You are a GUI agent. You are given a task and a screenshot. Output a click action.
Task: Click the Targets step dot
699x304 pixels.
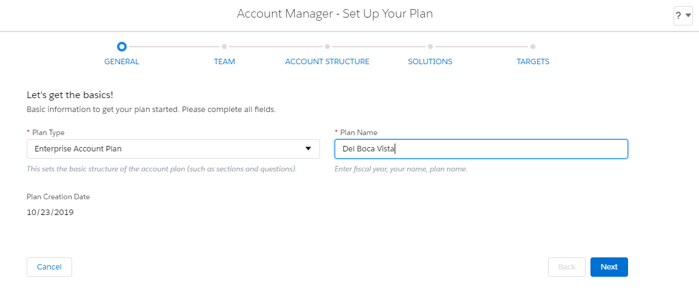pyautogui.click(x=533, y=46)
